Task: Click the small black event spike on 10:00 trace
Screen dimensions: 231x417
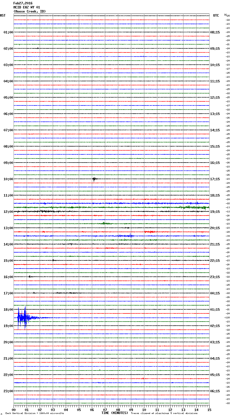Action: [94, 179]
